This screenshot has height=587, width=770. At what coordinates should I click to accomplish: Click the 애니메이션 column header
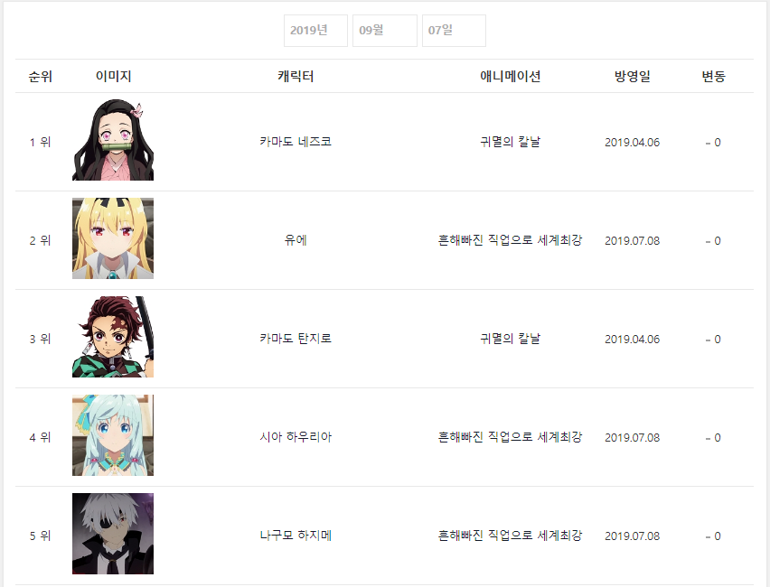(x=511, y=76)
